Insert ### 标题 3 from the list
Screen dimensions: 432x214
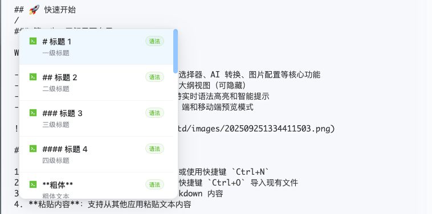(96, 118)
